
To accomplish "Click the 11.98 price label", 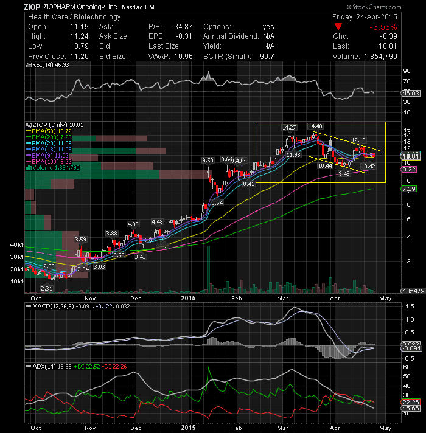I will [293, 155].
